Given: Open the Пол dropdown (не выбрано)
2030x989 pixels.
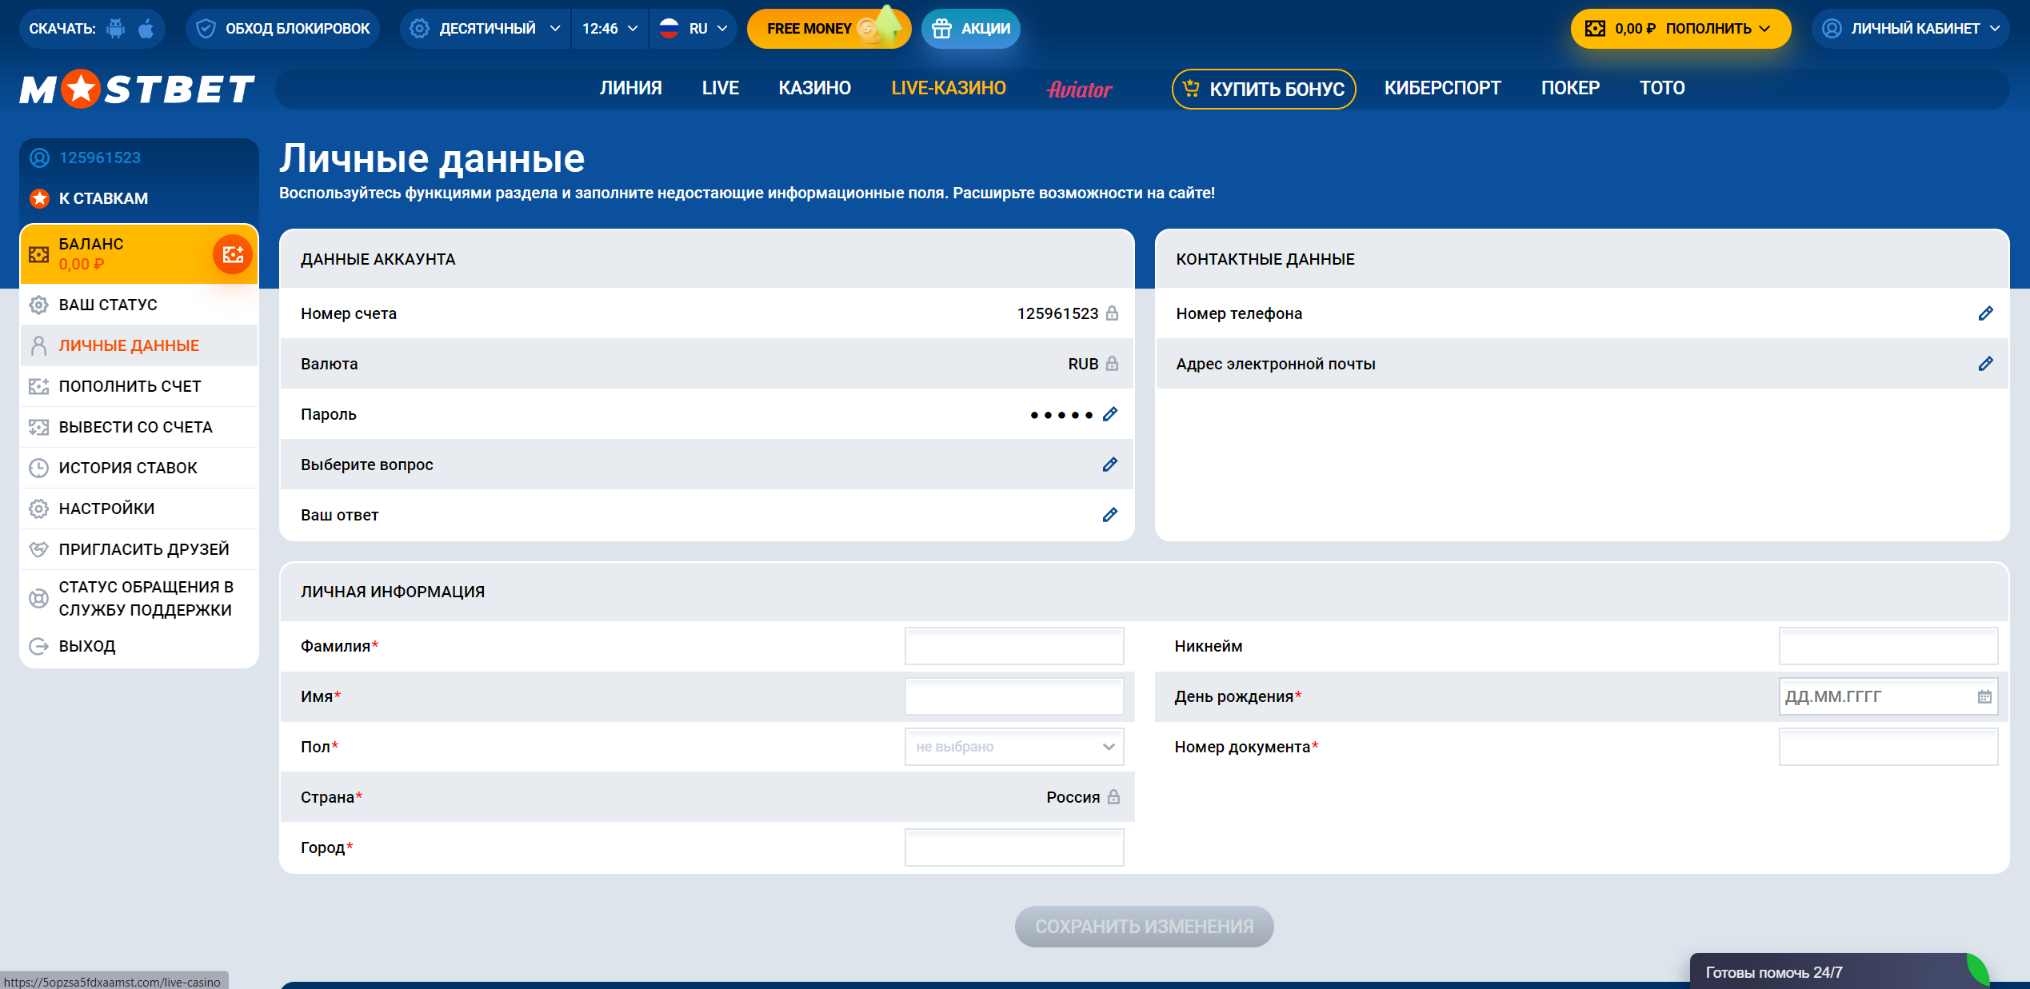Looking at the screenshot, I should point(1014,747).
